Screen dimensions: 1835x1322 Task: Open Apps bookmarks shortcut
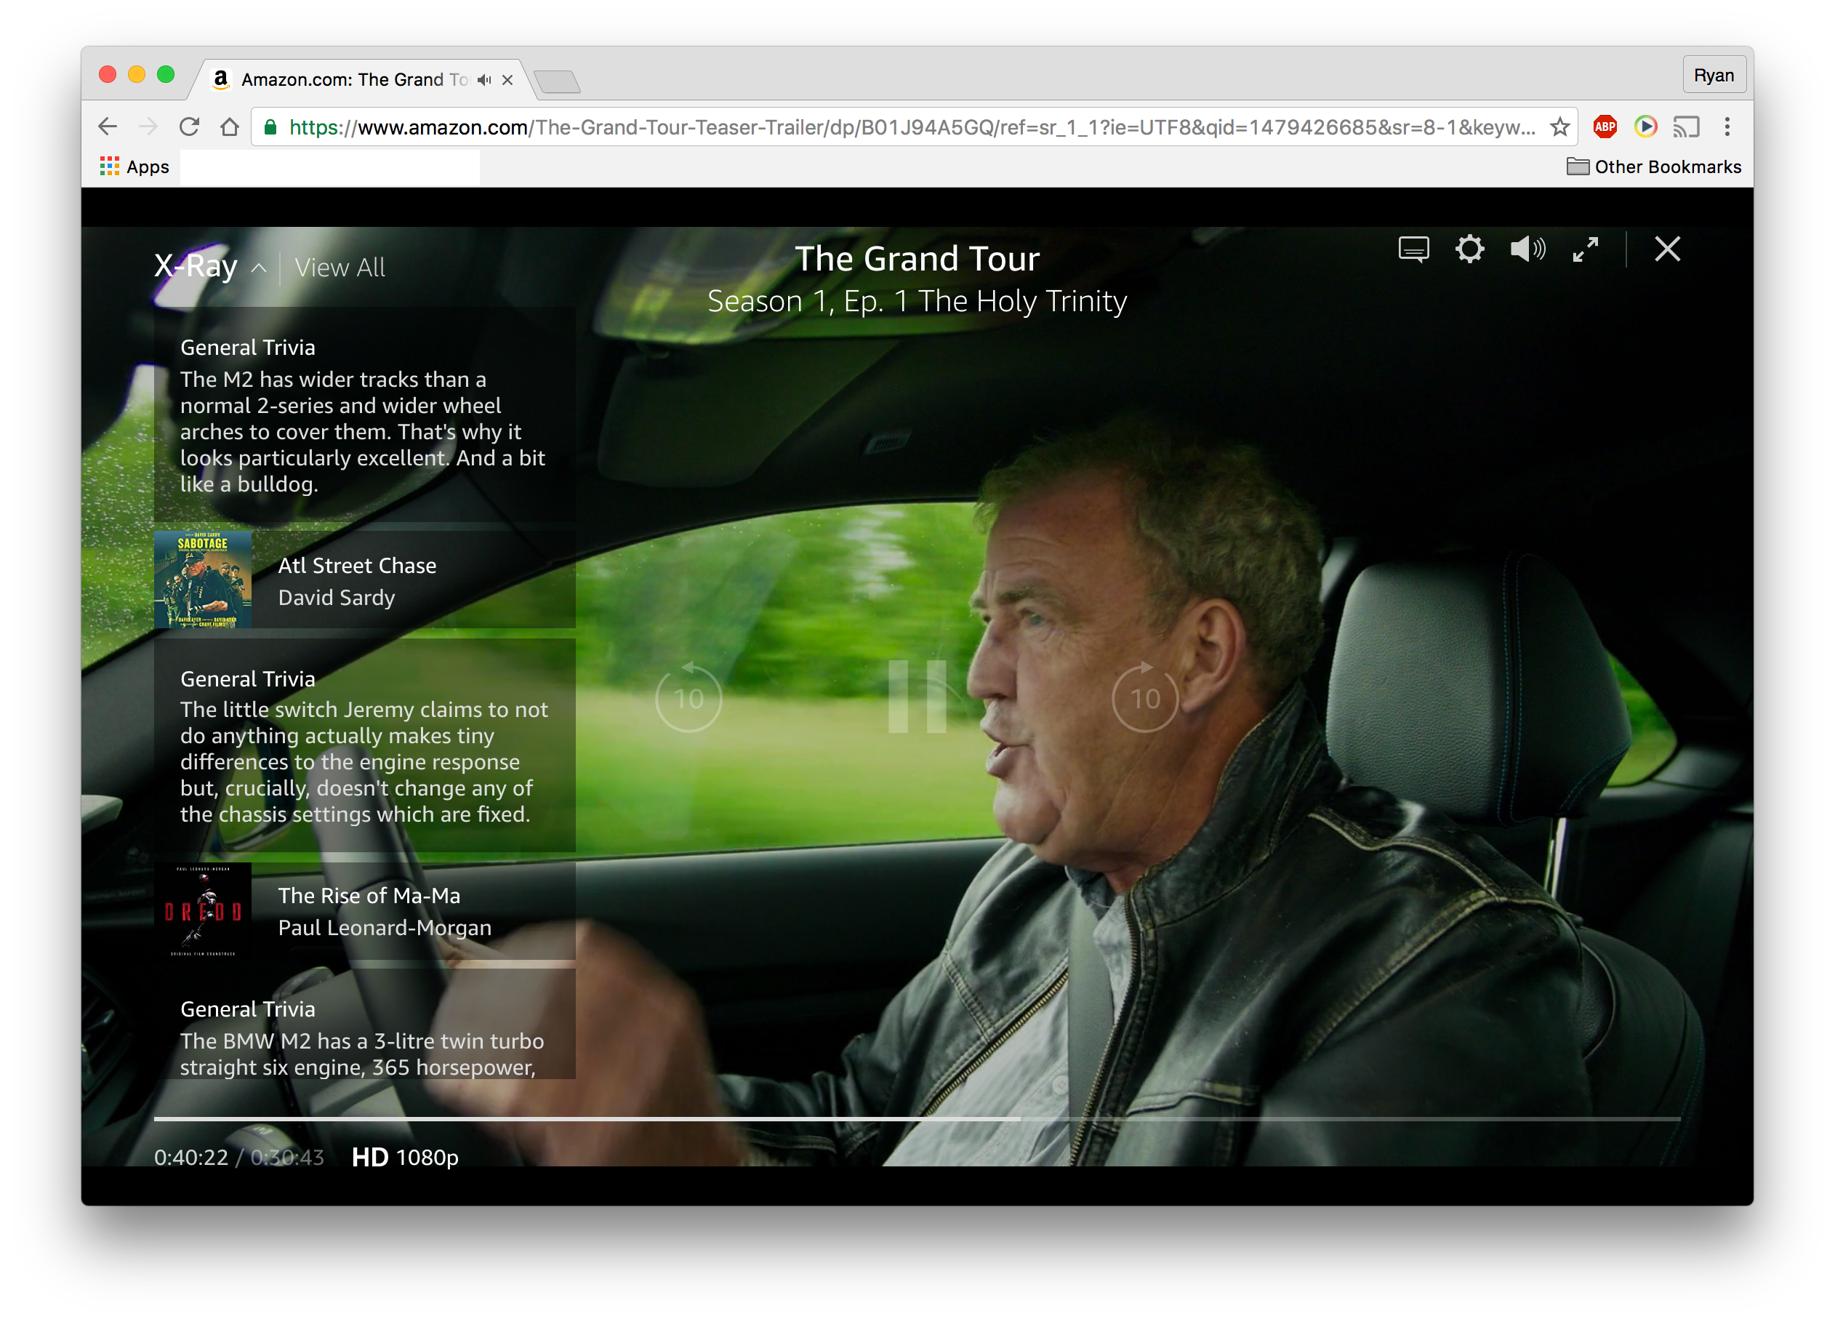134,167
